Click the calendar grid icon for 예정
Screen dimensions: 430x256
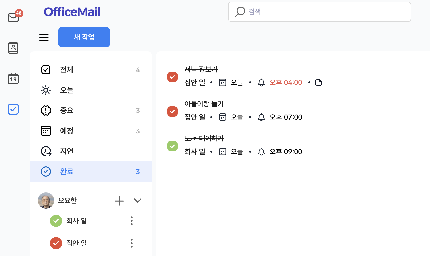46,131
